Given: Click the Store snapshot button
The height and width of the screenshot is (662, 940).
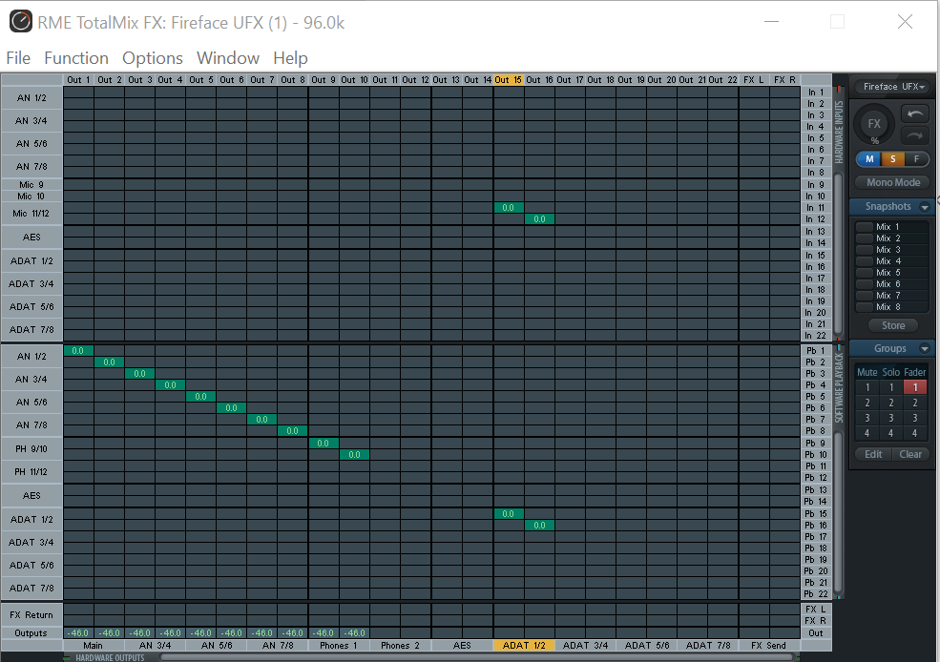Looking at the screenshot, I should tap(892, 325).
